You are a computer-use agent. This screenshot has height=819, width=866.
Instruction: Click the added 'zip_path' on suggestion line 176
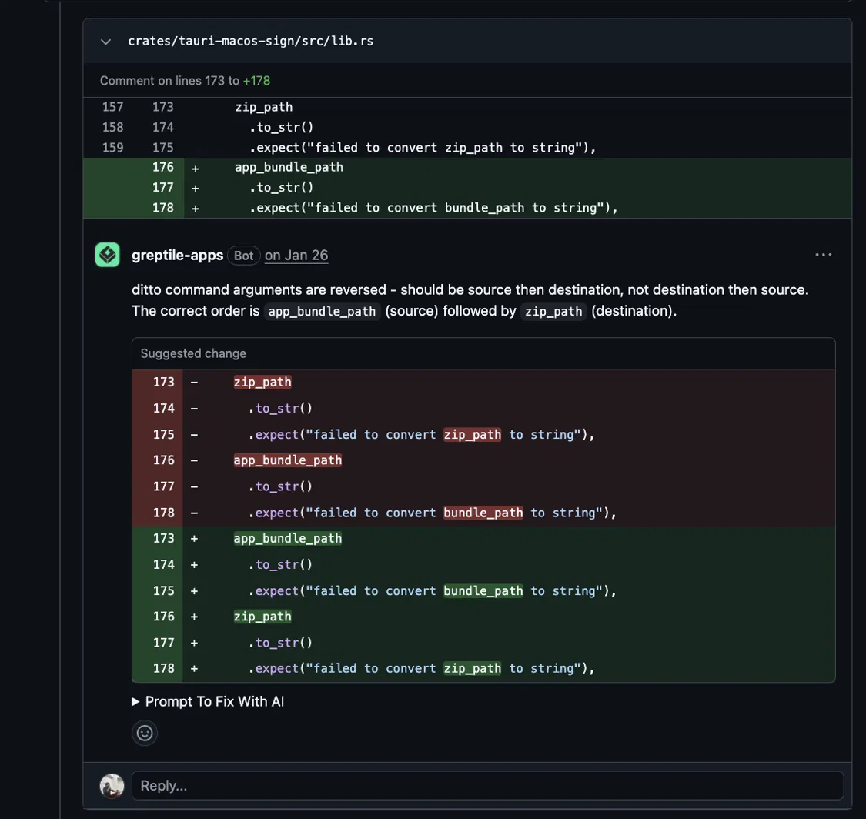pos(262,617)
